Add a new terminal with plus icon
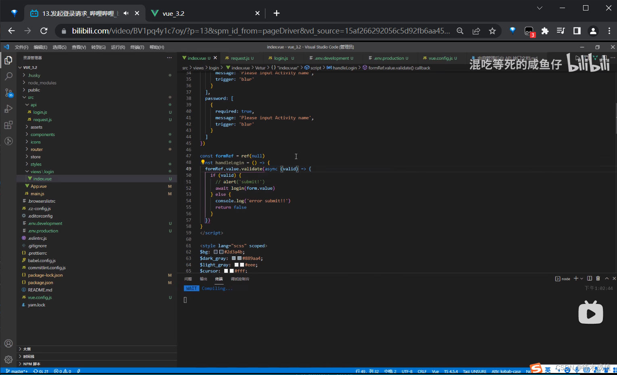Screen dimensions: 617x375 576,279
